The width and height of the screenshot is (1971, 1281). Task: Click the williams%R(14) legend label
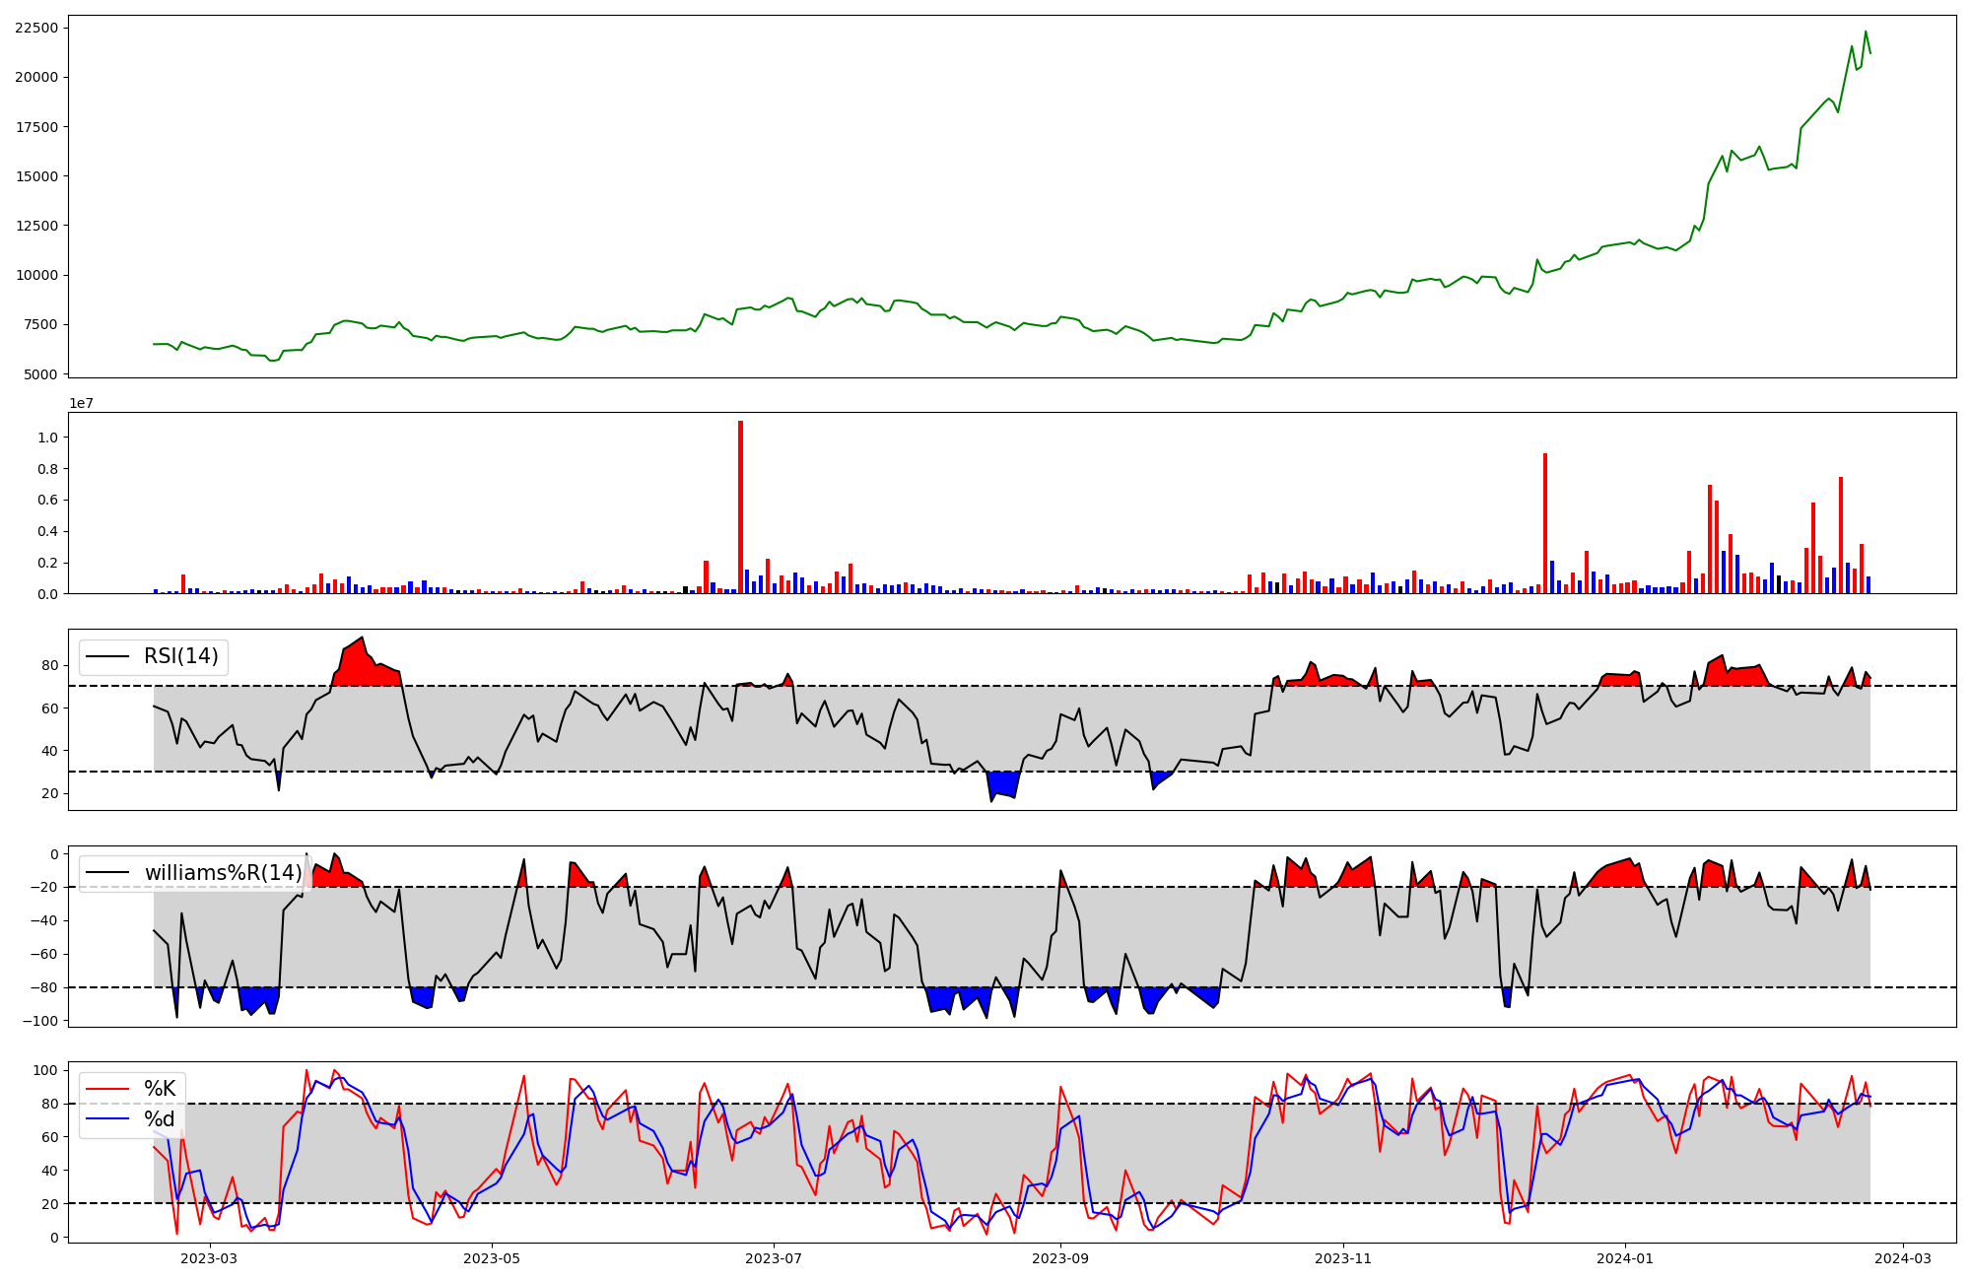(223, 873)
